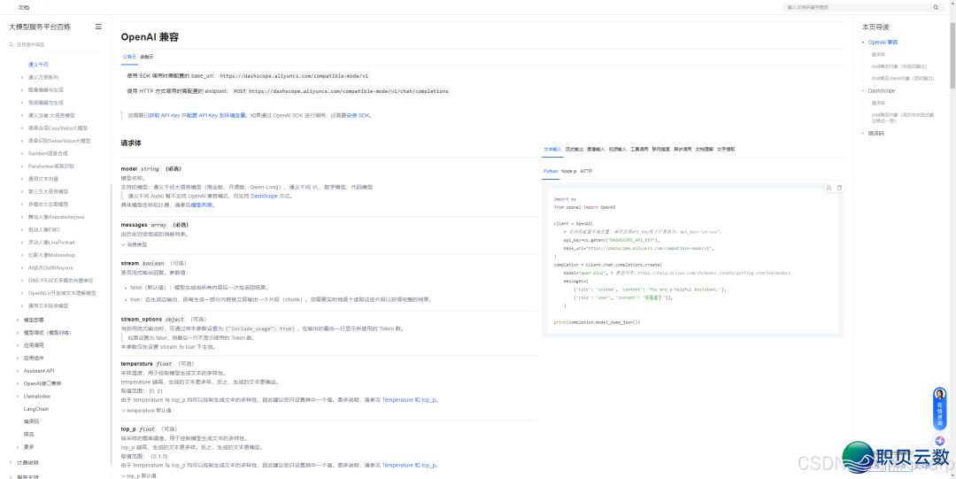The image size is (956, 479).
Task: Select the 联网搜索 example tab
Action: tap(661, 149)
